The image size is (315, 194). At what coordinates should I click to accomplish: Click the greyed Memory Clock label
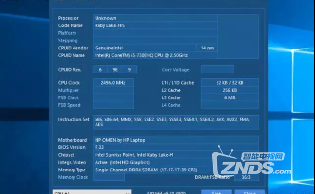73,177
